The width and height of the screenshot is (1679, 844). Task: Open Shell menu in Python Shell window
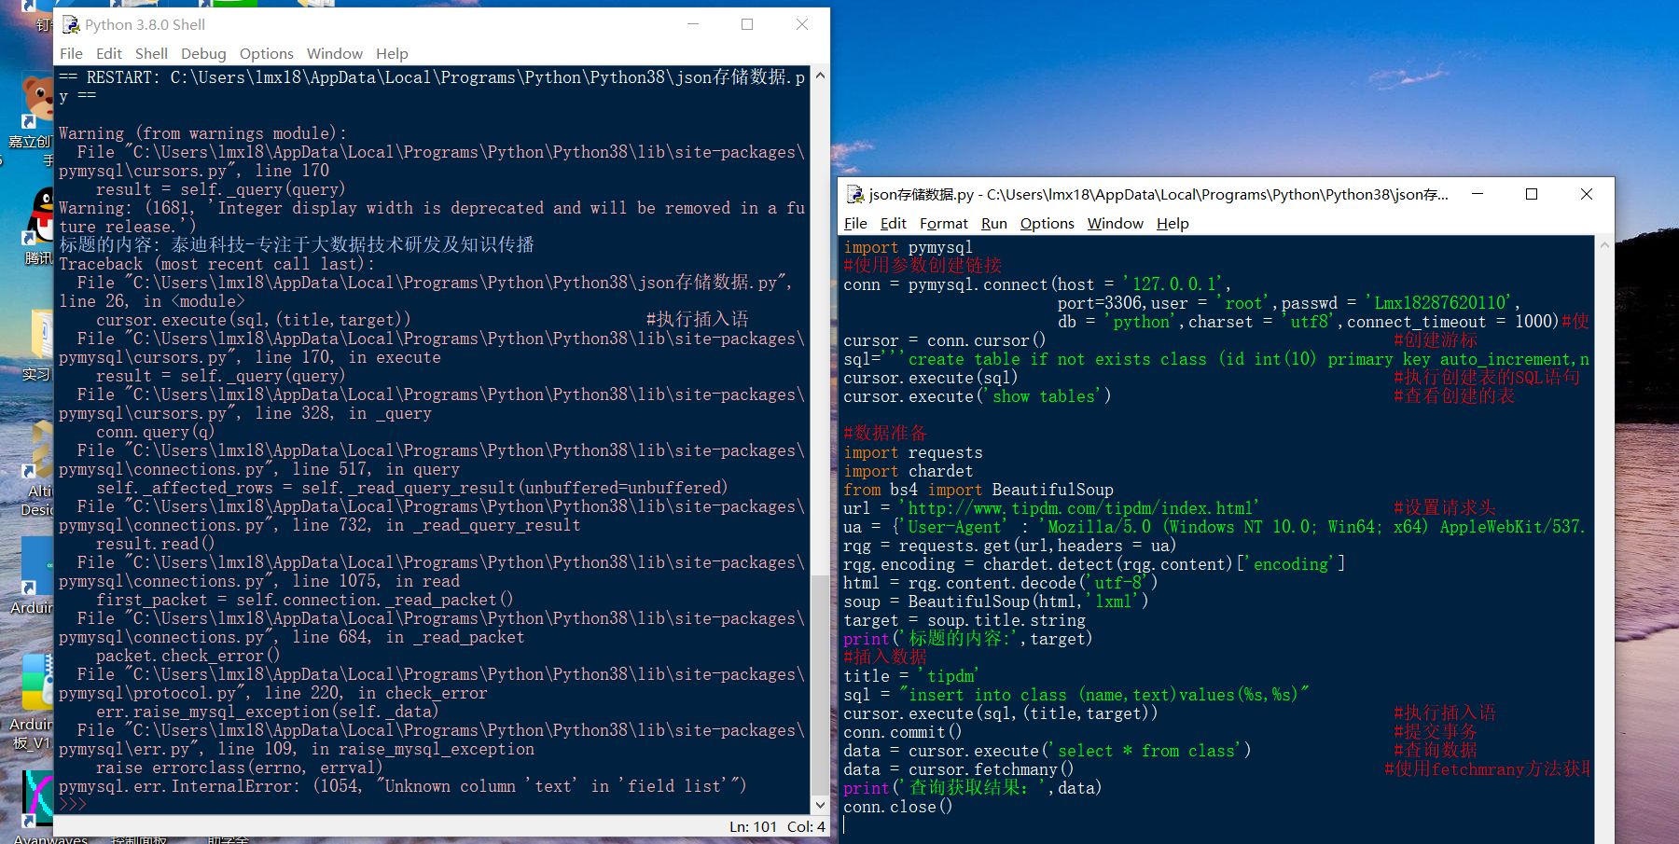click(x=151, y=54)
